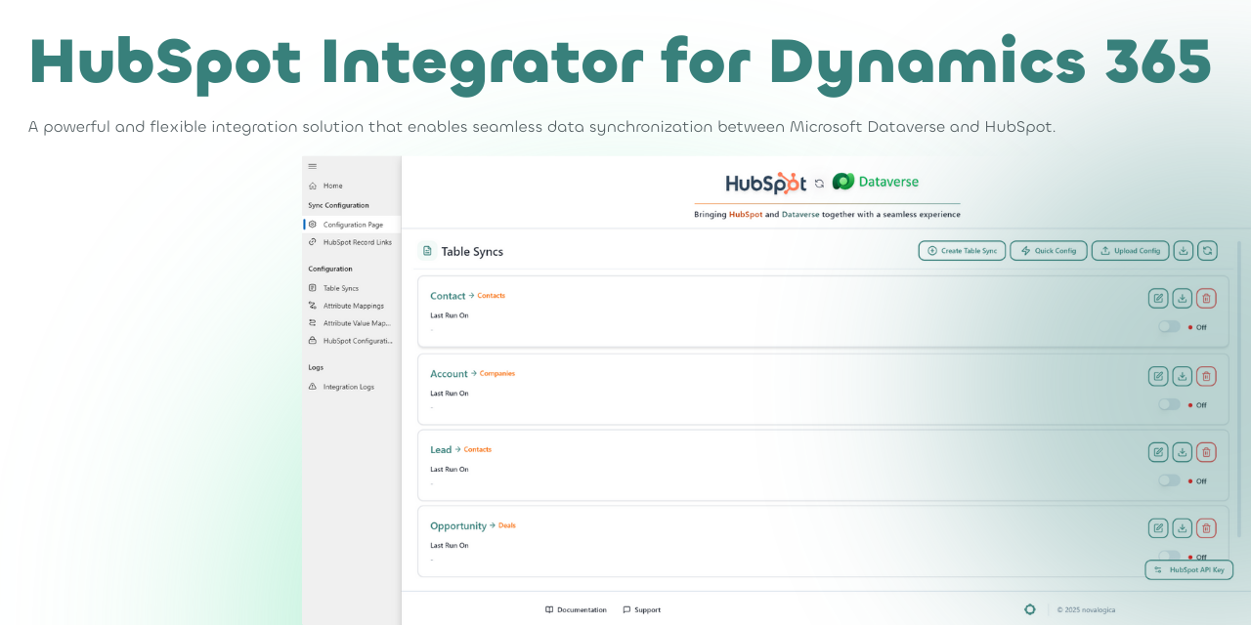Toggle the Contact sync on

[x=1169, y=327]
